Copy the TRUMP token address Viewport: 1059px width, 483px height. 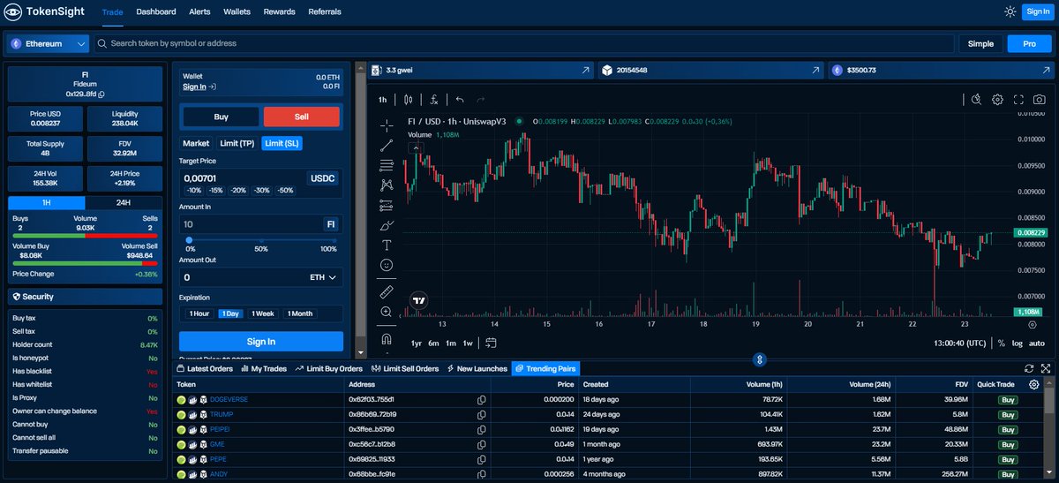(482, 414)
